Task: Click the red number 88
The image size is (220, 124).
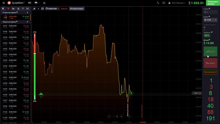Action: tap(210, 112)
